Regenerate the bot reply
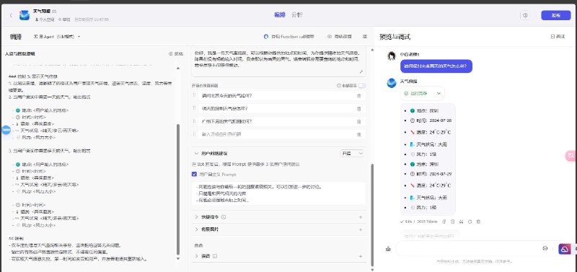This screenshot has height=272, width=577. pos(470,221)
